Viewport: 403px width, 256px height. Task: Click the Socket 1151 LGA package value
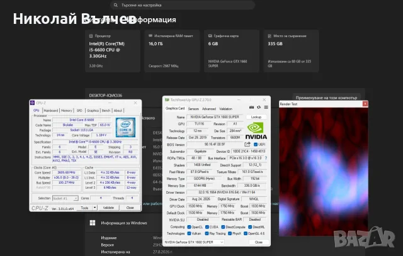point(82,130)
